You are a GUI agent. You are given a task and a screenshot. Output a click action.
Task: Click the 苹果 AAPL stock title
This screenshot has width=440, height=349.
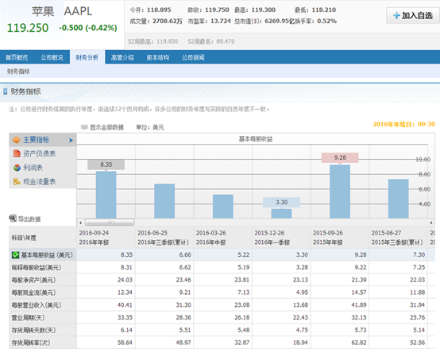pyautogui.click(x=62, y=11)
